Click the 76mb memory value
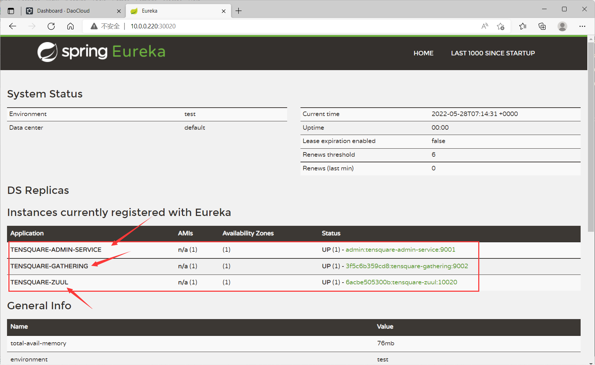Viewport: 595px width, 365px height. pyautogui.click(x=386, y=343)
